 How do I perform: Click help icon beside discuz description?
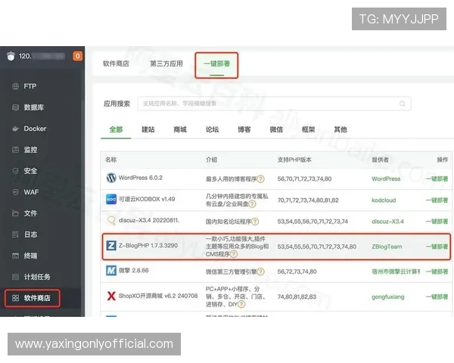coord(255,222)
